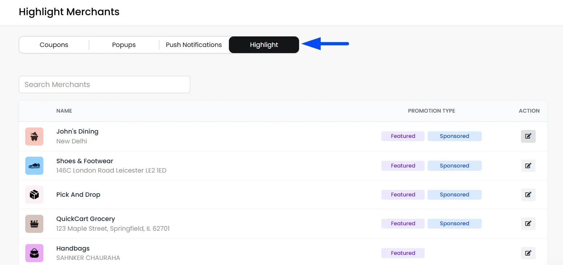Focus the Search Merchants field
This screenshot has height=265, width=563.
(x=104, y=84)
